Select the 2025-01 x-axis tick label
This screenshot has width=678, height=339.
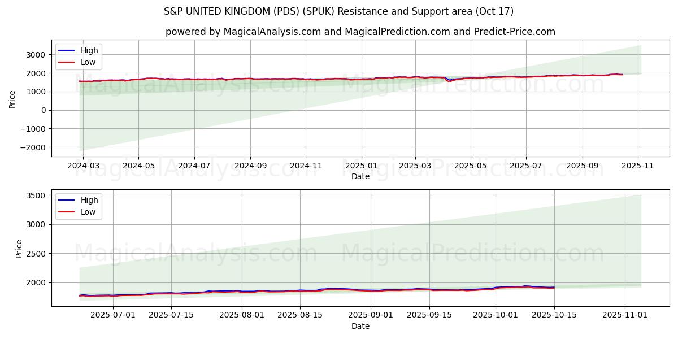pos(360,166)
